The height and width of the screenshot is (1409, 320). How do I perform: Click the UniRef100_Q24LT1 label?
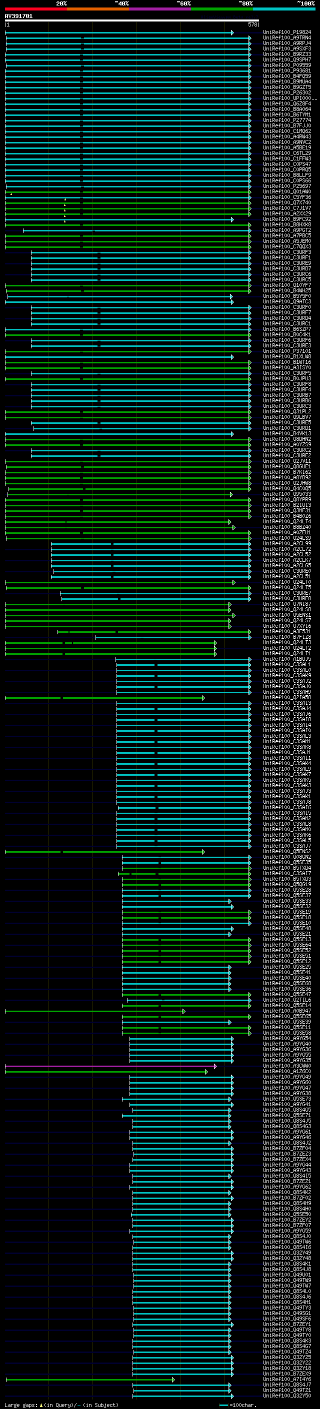[x=287, y=654]
